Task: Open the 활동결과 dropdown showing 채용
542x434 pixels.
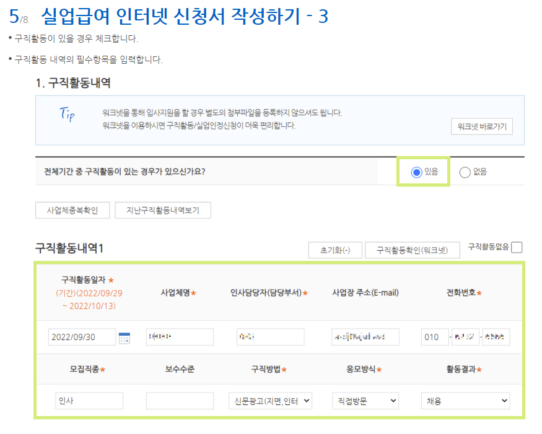Action: pyautogui.click(x=466, y=401)
